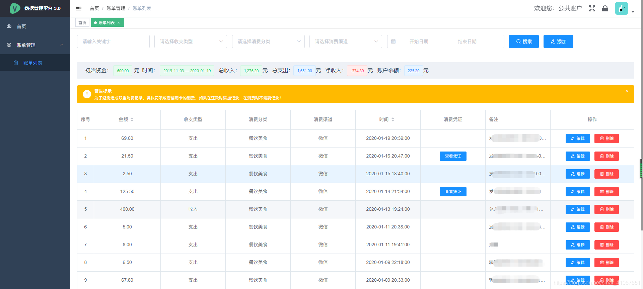Go to 首页 in the sidebar menu
643x289 pixels.
(35, 26)
